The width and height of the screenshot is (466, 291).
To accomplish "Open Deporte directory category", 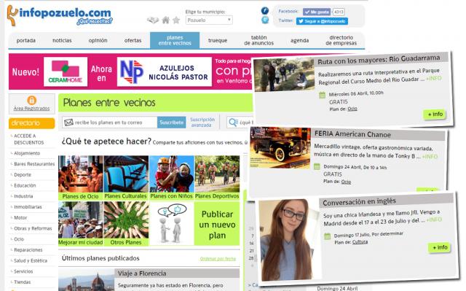I will point(23,174).
